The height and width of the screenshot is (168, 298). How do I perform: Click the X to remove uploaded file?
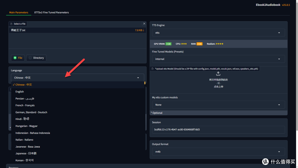tap(144, 24)
